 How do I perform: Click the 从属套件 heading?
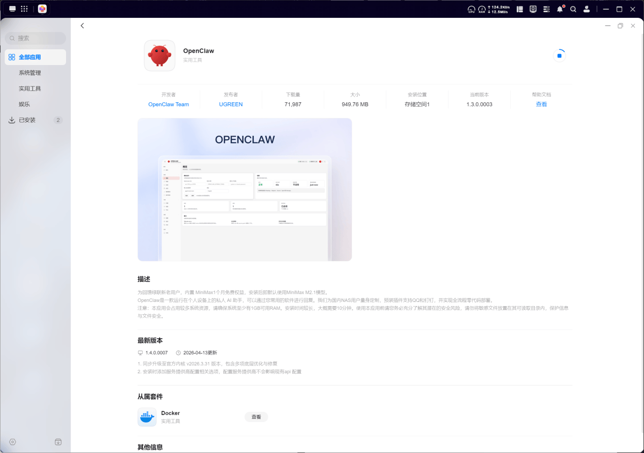(150, 397)
